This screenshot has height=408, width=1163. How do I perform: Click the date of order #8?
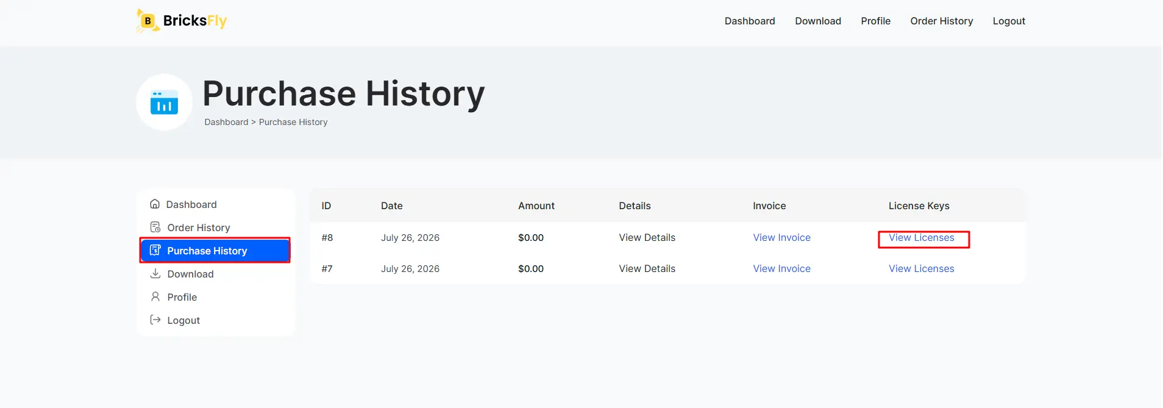[x=410, y=237]
